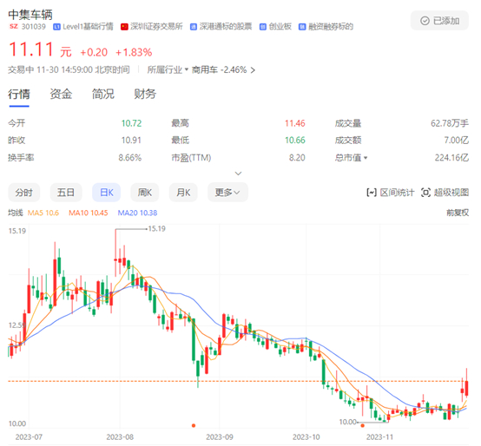
Task: Open the 所属行业 dropdown arrow
Action: [x=186, y=70]
